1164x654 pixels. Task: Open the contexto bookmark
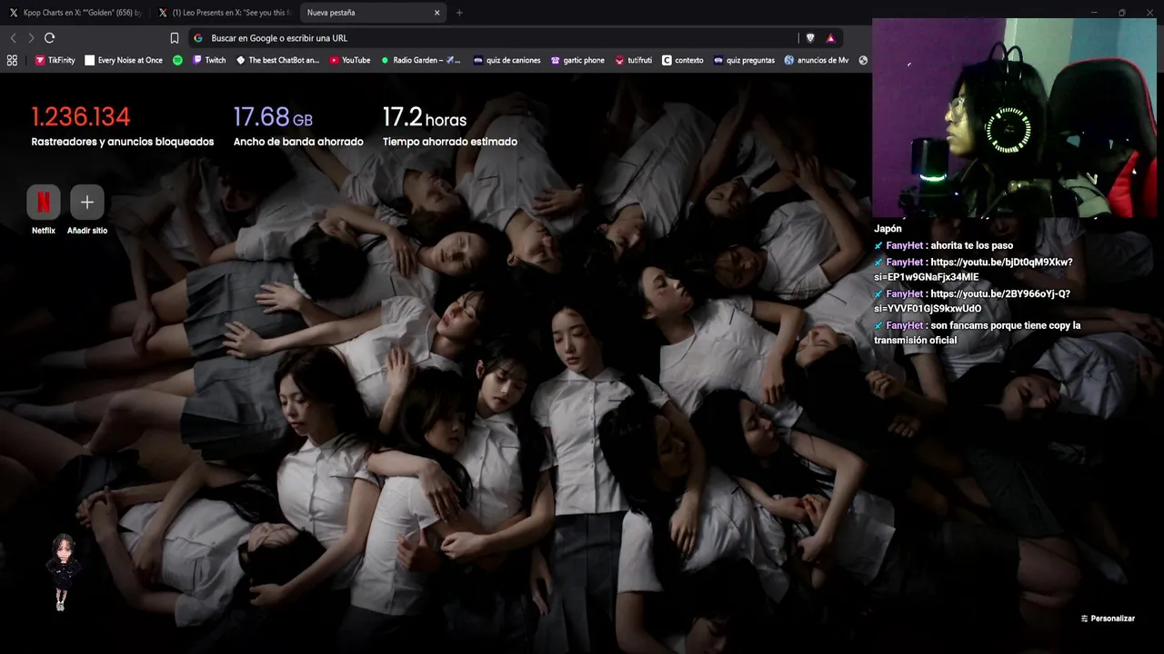click(x=683, y=60)
